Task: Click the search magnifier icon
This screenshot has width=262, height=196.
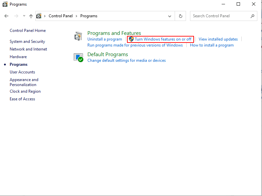Action: pos(252,16)
